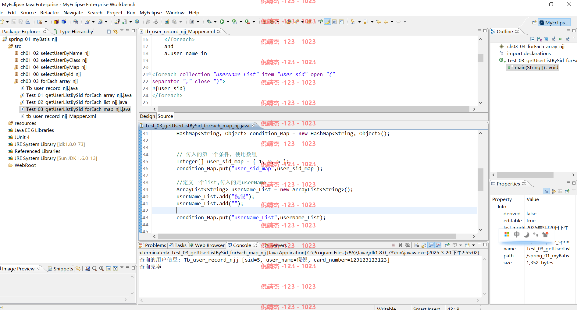Viewport: 577px width, 310px height.
Task: Click Back navigation yellow arrow
Action: coord(386,22)
